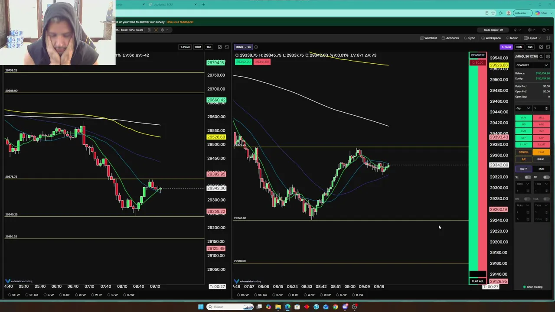Toggle the B/E break-even switch

(x=528, y=199)
